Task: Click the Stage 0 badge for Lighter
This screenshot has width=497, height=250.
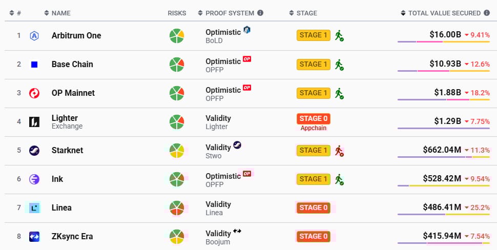Action: pyautogui.click(x=314, y=118)
